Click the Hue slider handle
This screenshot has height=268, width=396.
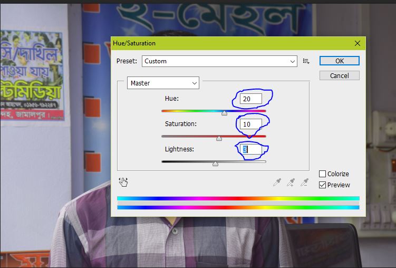click(x=224, y=113)
